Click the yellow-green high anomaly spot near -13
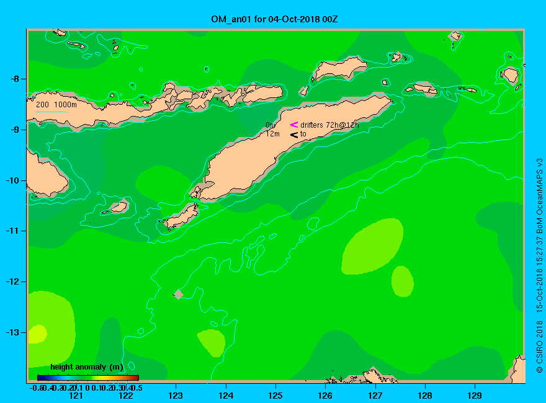The width and height of the screenshot is (546, 403). [37, 334]
